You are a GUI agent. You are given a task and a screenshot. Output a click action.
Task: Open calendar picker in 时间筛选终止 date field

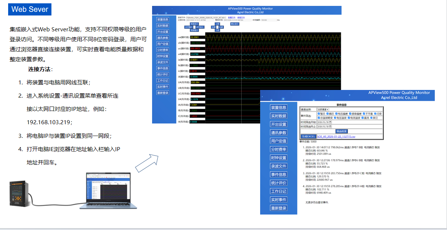(330, 126)
